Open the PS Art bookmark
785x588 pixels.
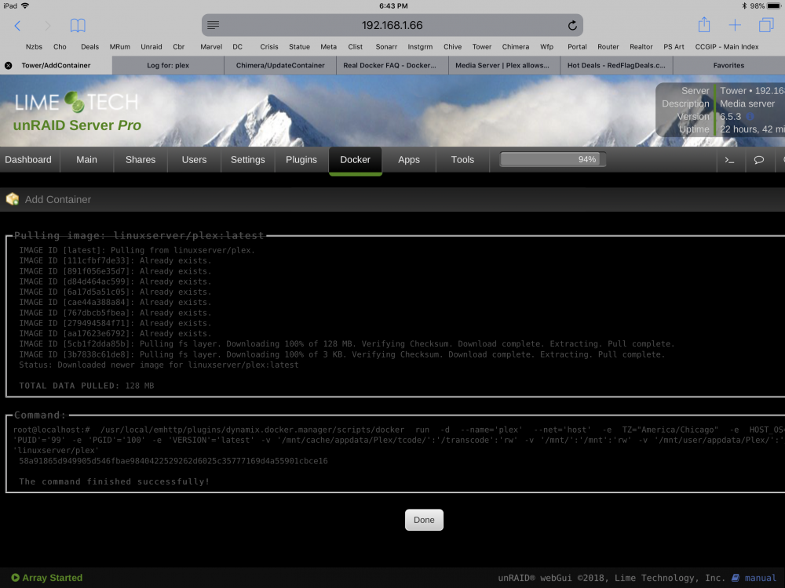pyautogui.click(x=674, y=46)
